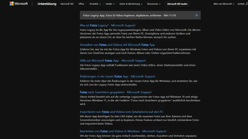Screen dimensions: 248x139
Task: Click description 'Mit dieser App benötigen Sie kein USB-Kabel'
Action: click(139, 120)
